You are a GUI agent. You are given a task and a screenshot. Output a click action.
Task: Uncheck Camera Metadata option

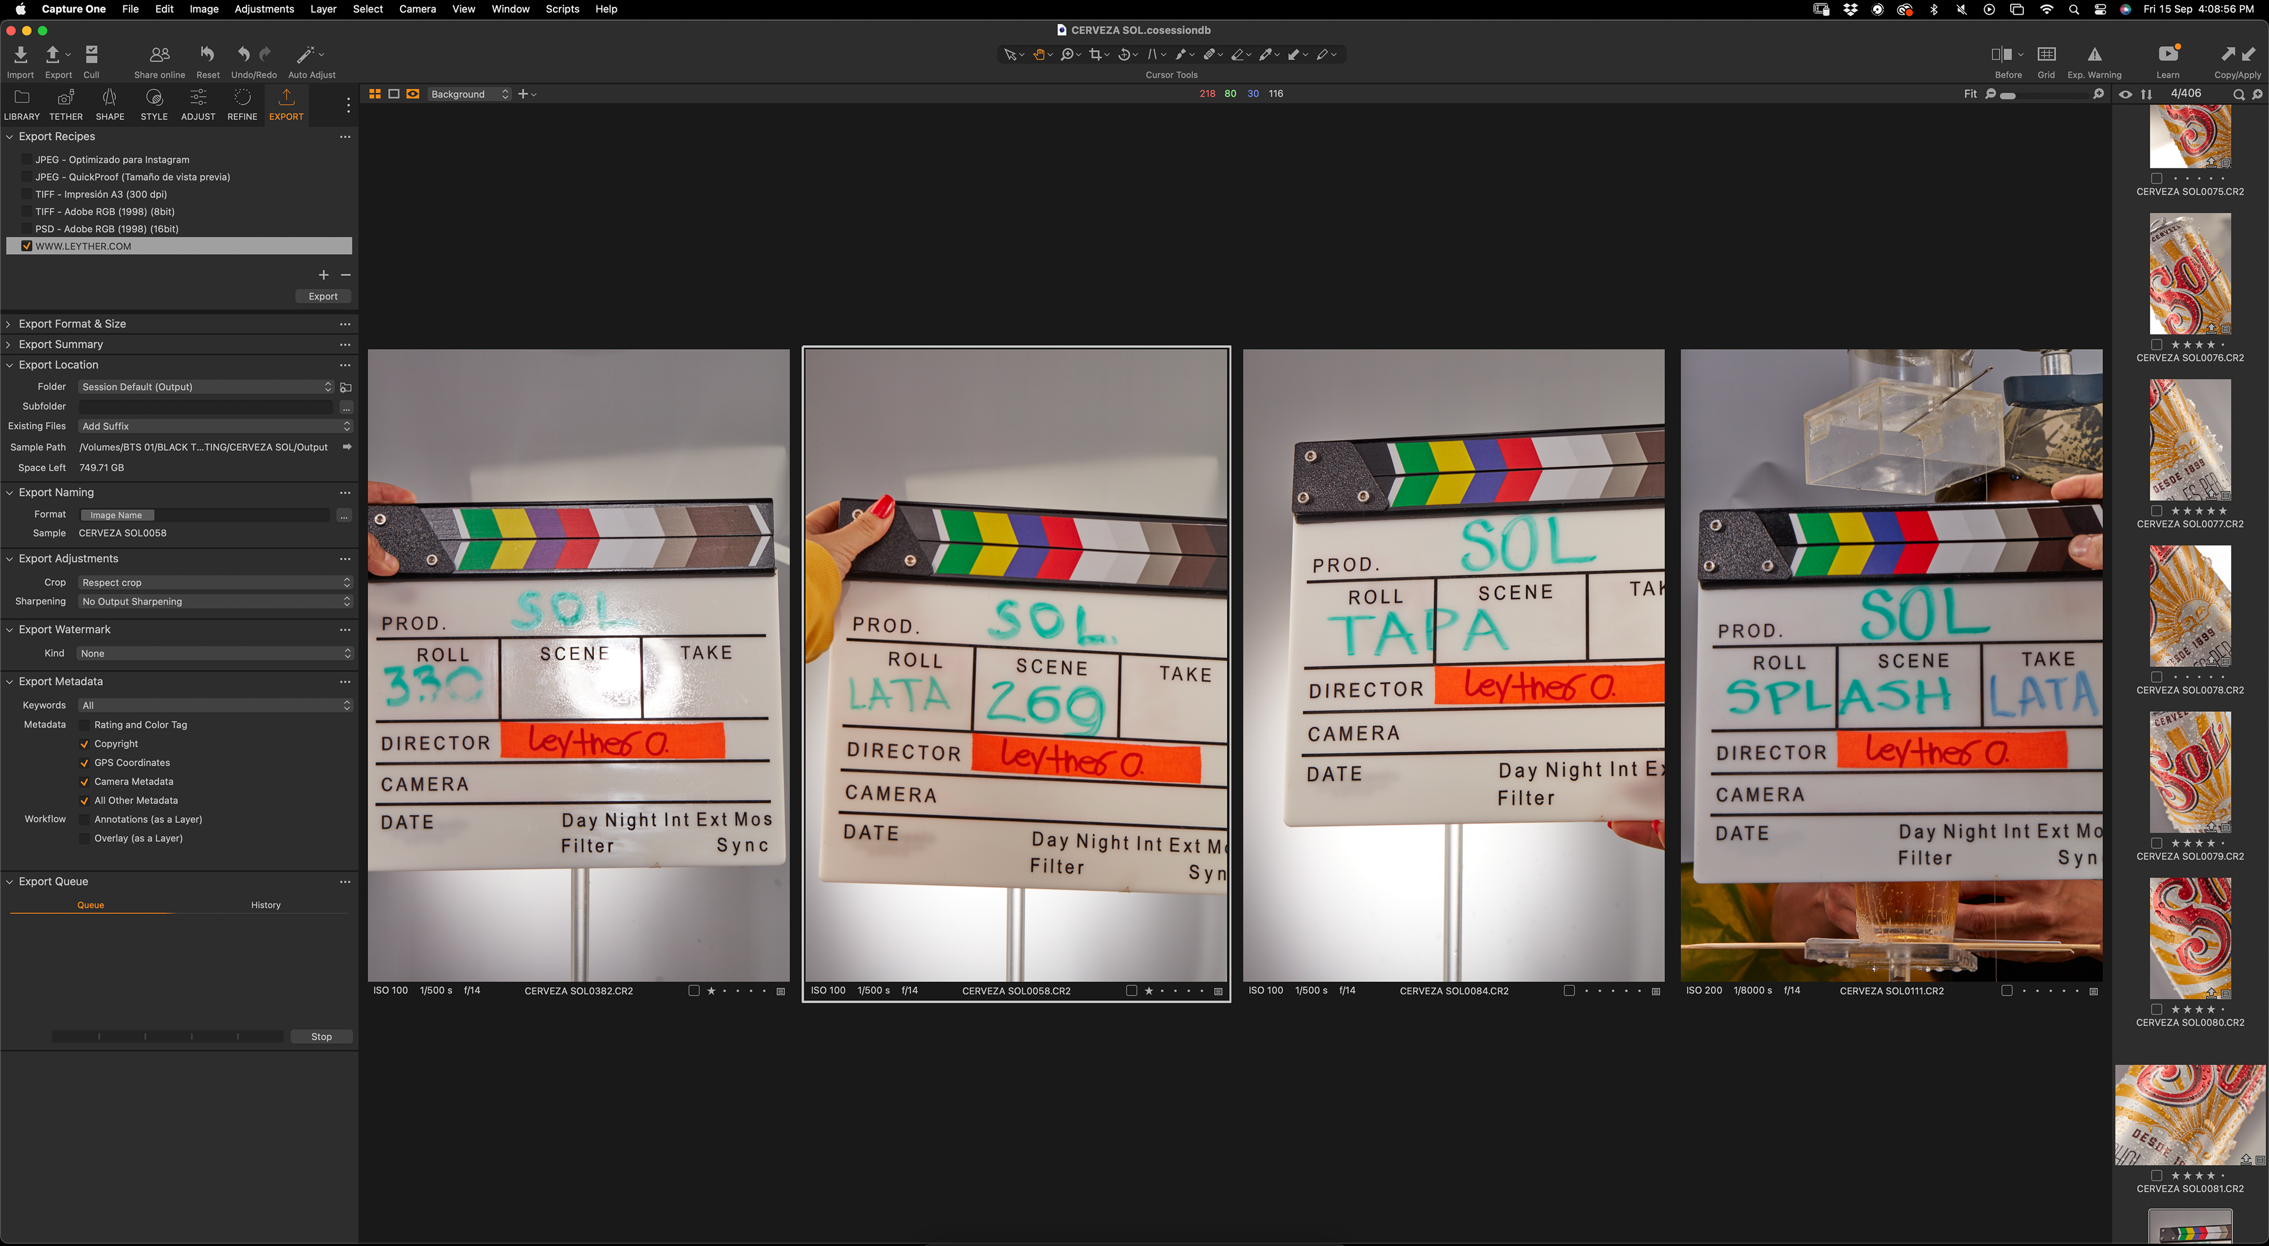(84, 782)
